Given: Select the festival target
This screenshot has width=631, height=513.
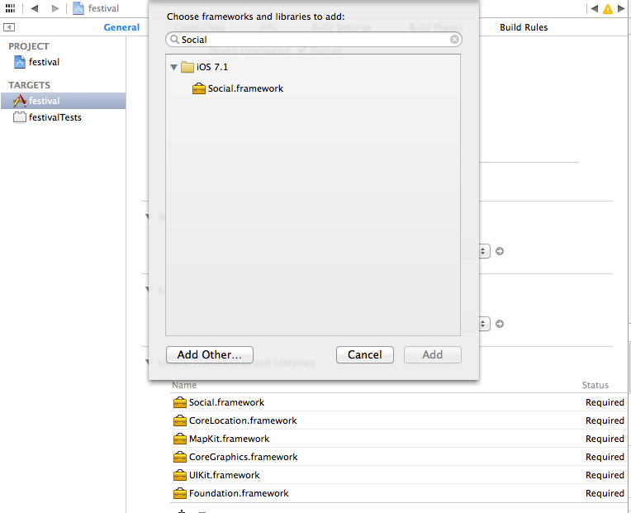Looking at the screenshot, I should tap(63, 101).
